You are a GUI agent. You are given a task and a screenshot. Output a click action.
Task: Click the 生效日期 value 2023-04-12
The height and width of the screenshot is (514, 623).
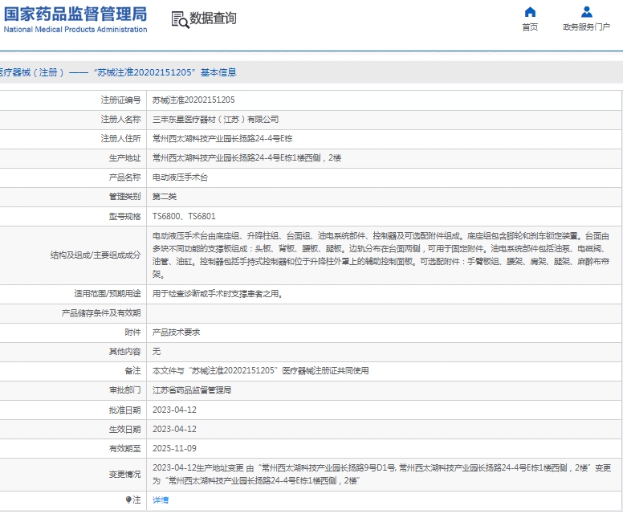click(174, 430)
